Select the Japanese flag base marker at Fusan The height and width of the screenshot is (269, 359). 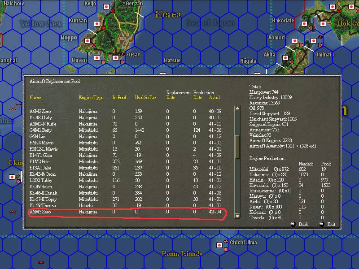(x=116, y=58)
